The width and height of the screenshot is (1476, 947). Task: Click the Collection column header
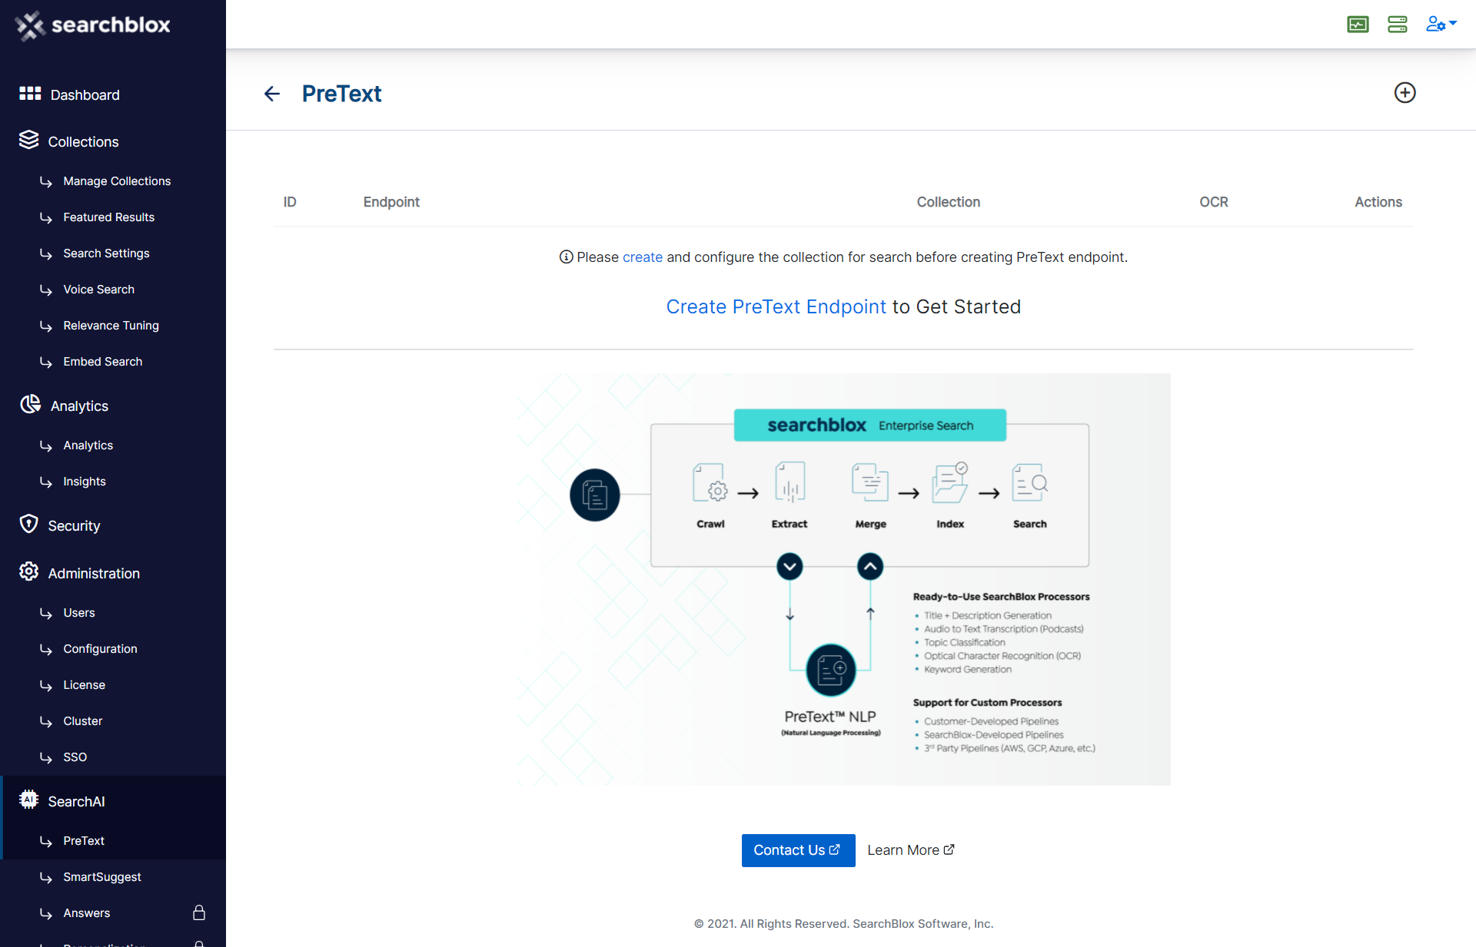pyautogui.click(x=948, y=202)
